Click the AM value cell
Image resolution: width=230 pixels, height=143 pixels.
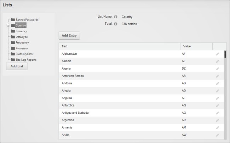(x=196, y=127)
